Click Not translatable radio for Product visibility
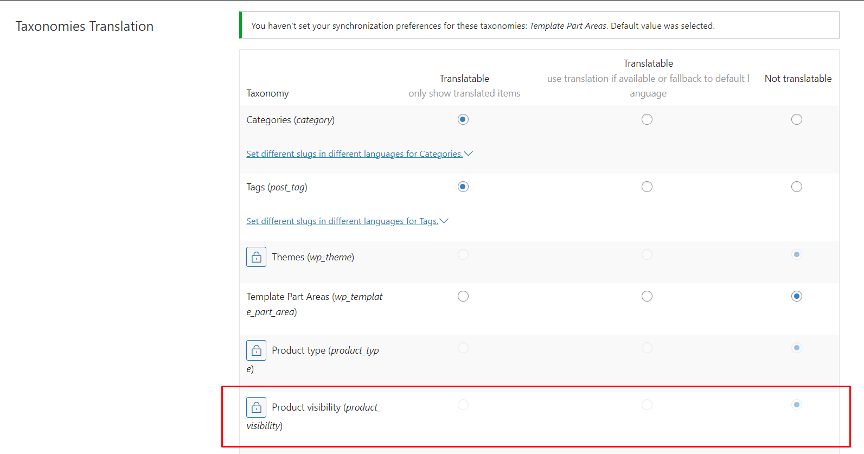Image resolution: width=864 pixels, height=454 pixels. tap(796, 405)
